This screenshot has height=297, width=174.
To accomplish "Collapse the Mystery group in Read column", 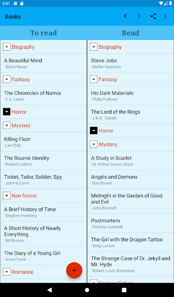I will (94, 144).
